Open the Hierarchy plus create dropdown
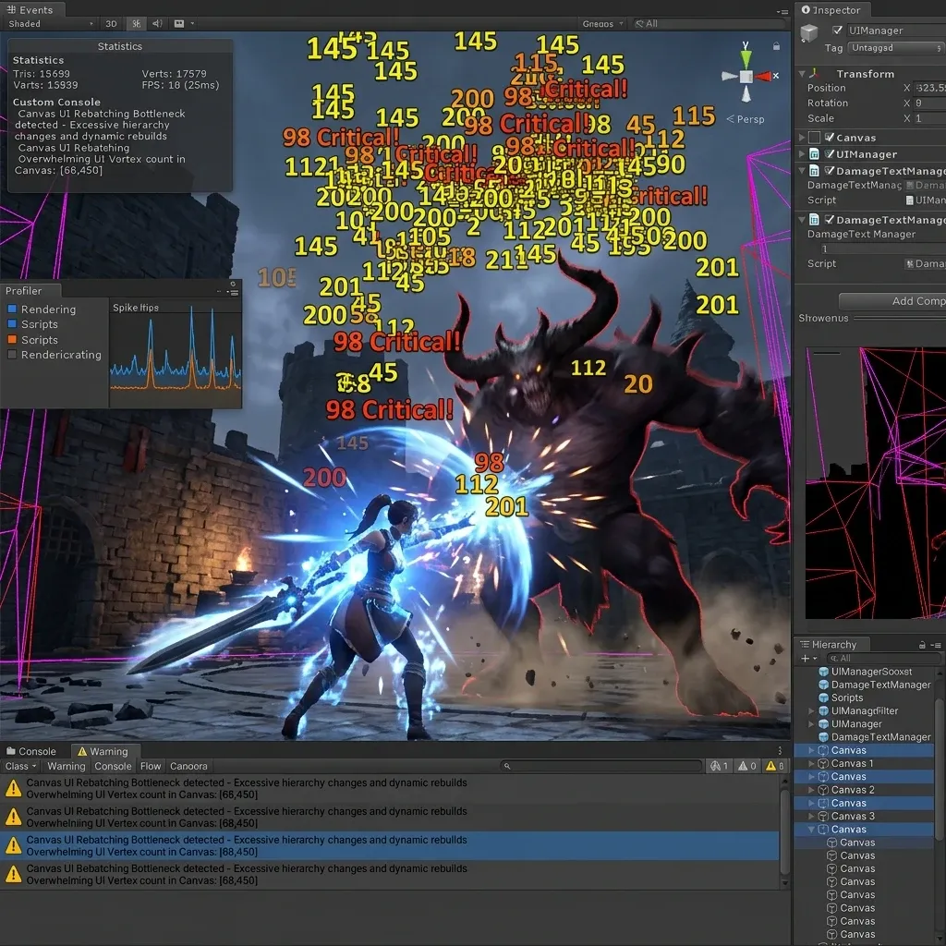The image size is (946, 946). click(808, 658)
